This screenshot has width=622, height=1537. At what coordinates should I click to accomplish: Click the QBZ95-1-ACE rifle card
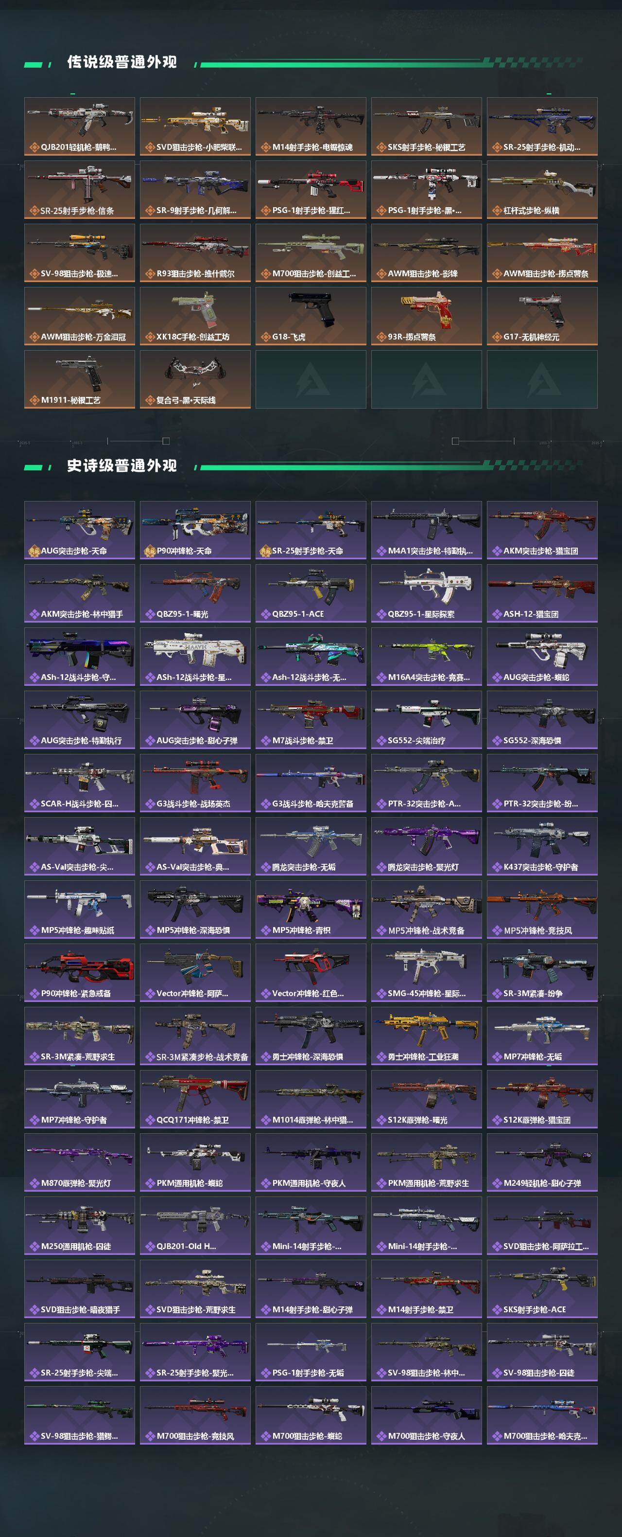(x=311, y=593)
